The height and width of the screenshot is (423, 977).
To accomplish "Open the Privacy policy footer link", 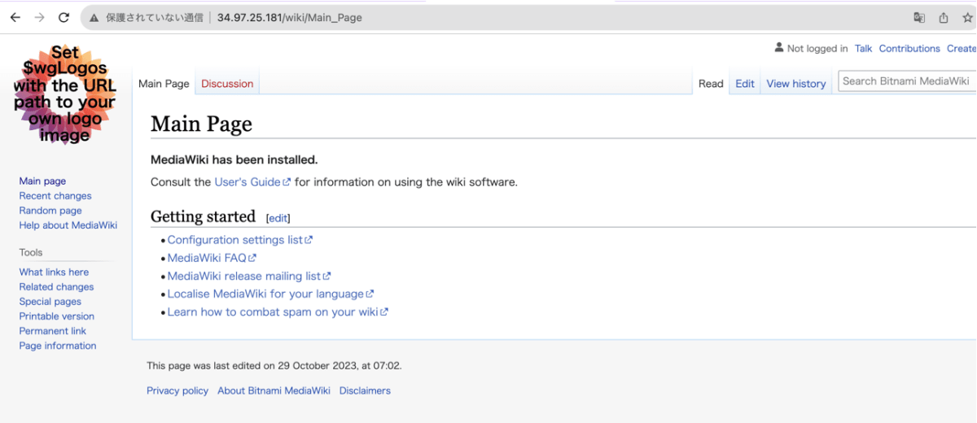I will [x=177, y=390].
